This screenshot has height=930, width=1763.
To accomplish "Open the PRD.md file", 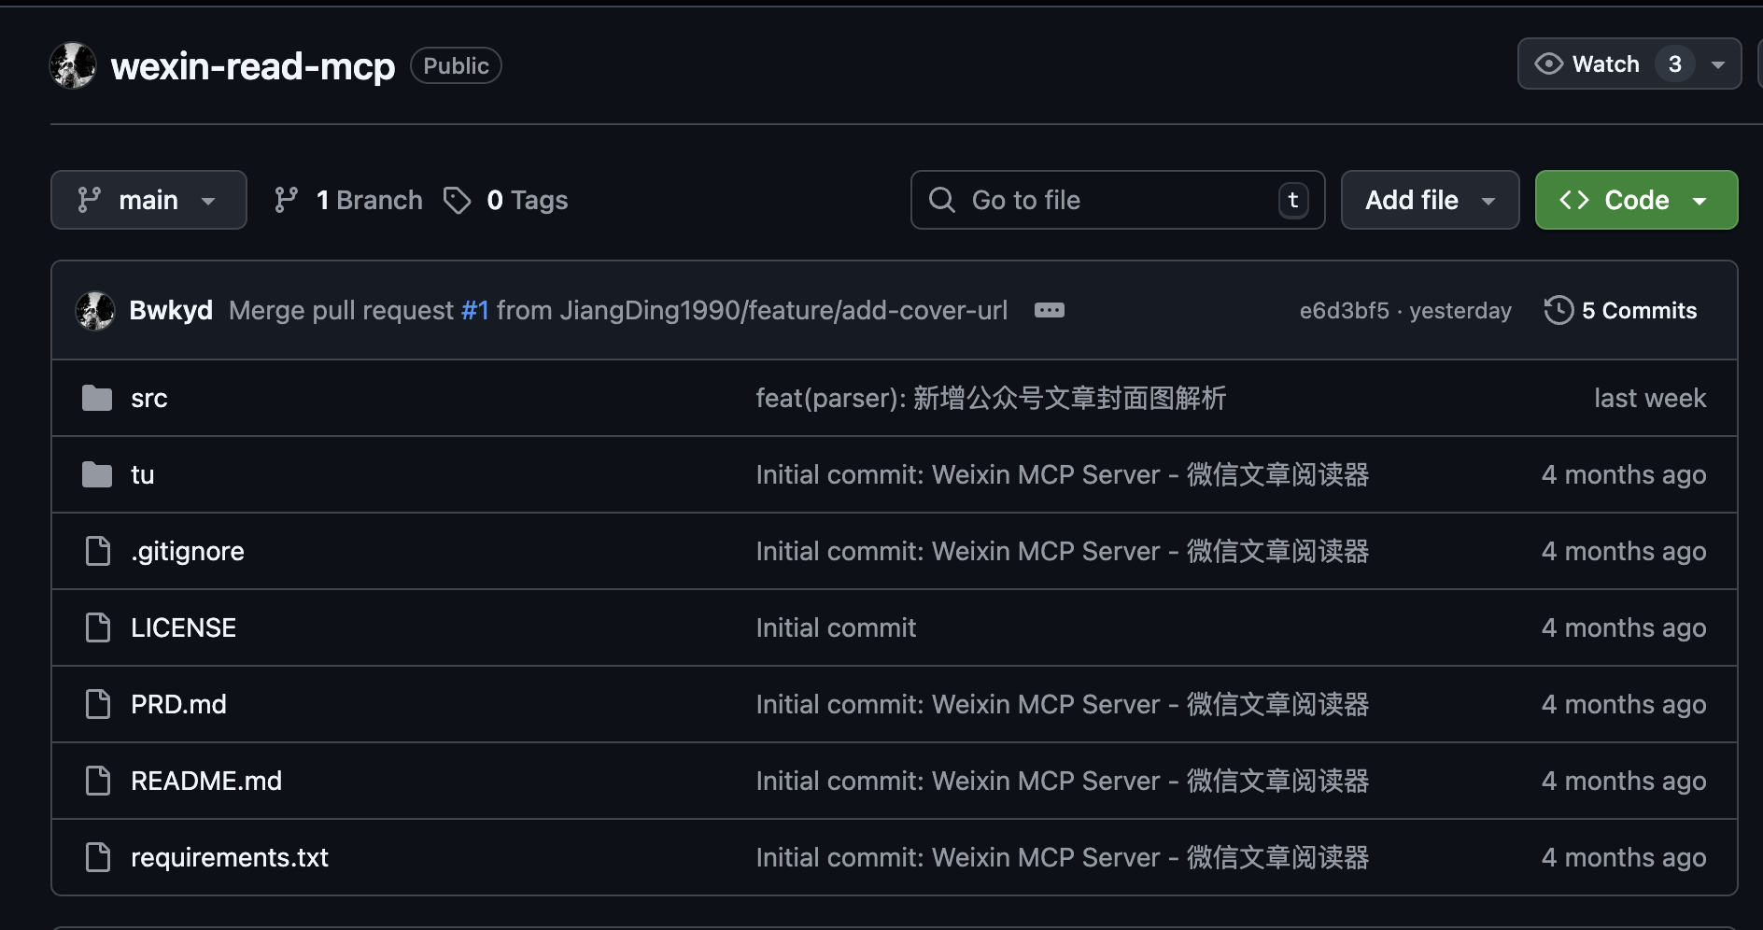I will pyautogui.click(x=179, y=705).
